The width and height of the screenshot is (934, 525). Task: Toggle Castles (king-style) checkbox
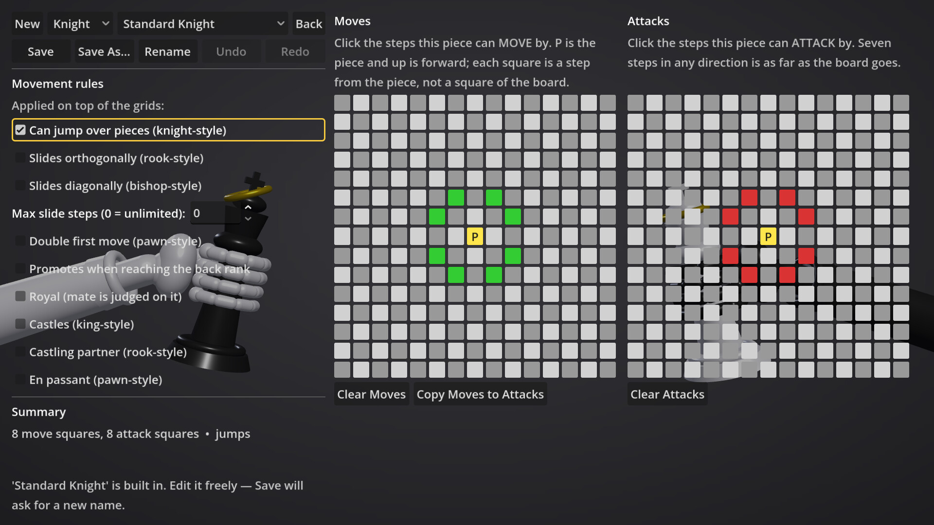coord(168,324)
